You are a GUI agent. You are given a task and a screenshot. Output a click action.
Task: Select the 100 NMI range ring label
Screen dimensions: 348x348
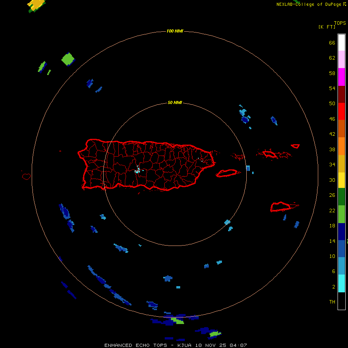175,31
